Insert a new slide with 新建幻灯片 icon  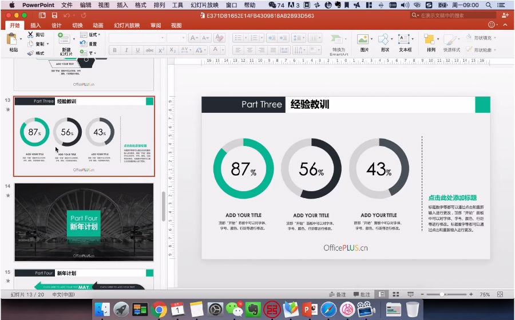pos(64,39)
